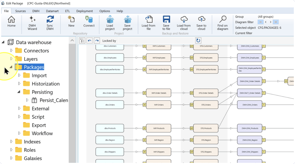Select the STG.Products node
295x164 pixels.
[206, 128]
